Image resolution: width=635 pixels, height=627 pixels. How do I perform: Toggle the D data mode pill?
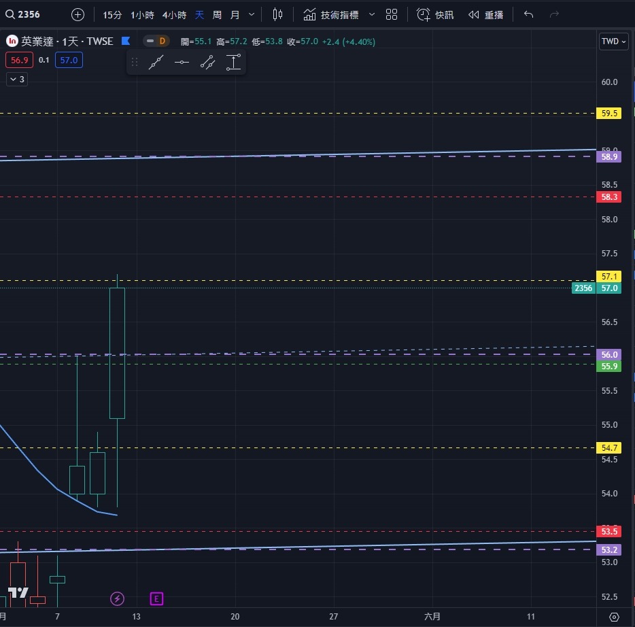pyautogui.click(x=156, y=41)
